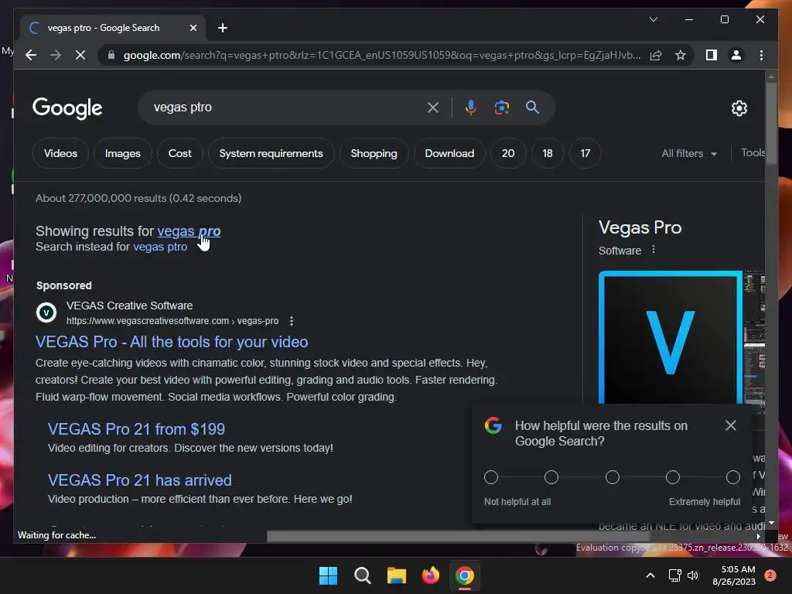Screen dimensions: 792x594
Task: Open VEGAS Pro 21 has arrived link
Action: [140, 480]
